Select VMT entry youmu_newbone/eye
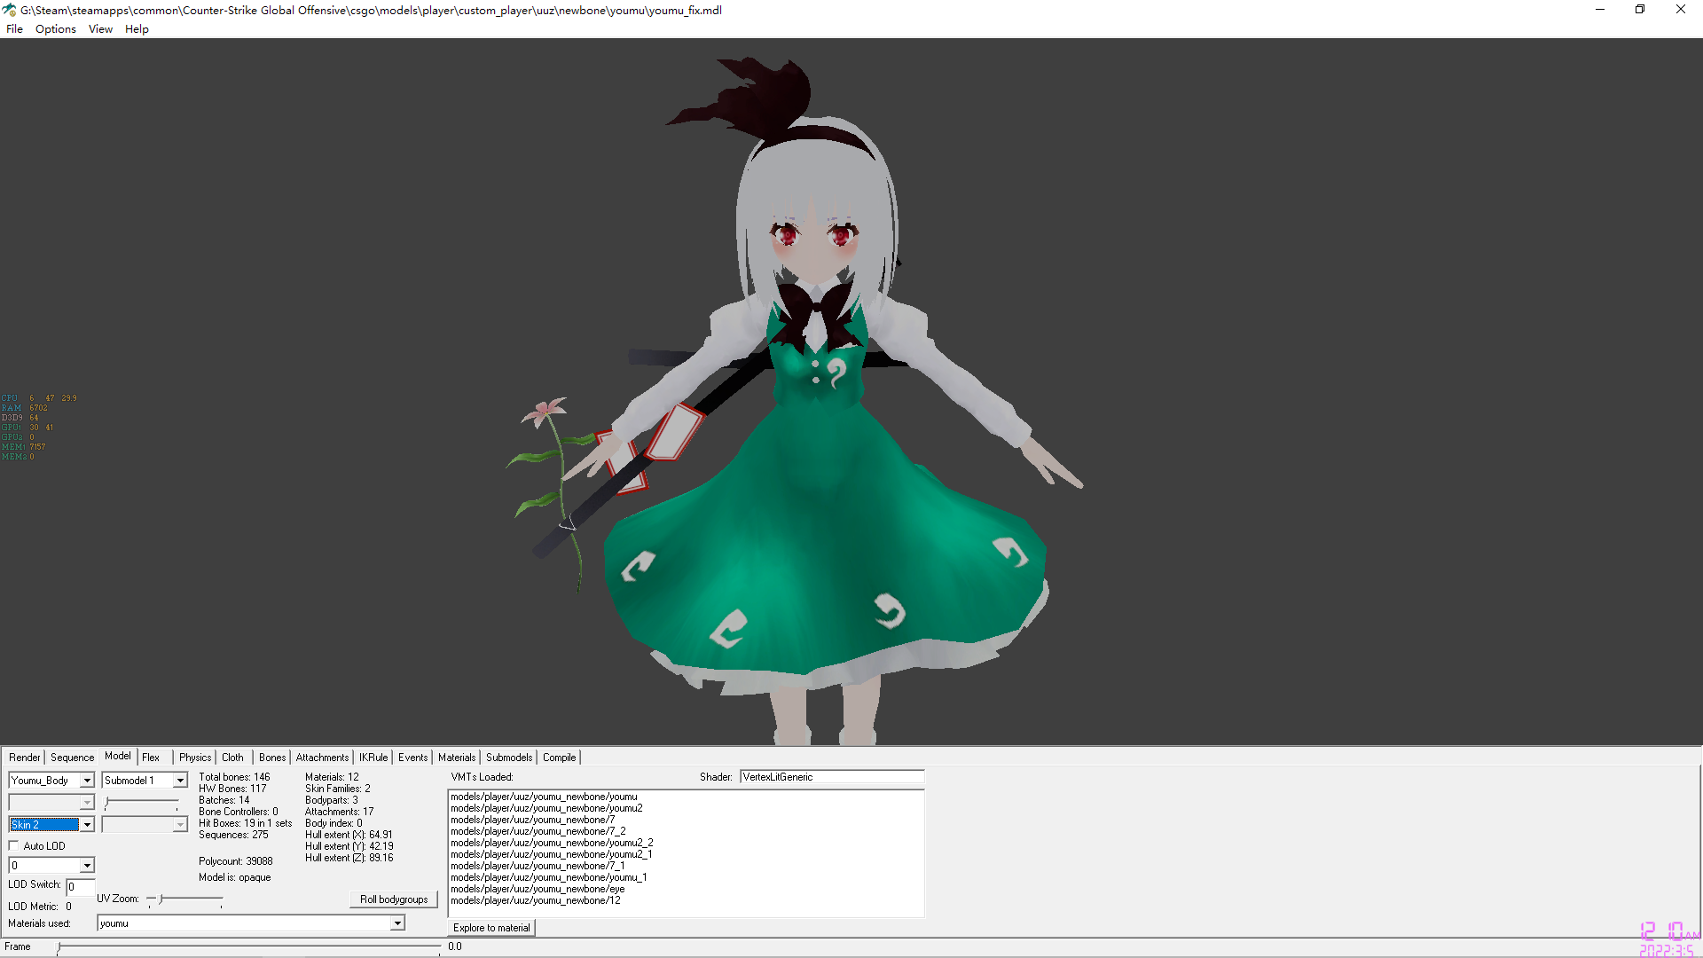 click(538, 889)
